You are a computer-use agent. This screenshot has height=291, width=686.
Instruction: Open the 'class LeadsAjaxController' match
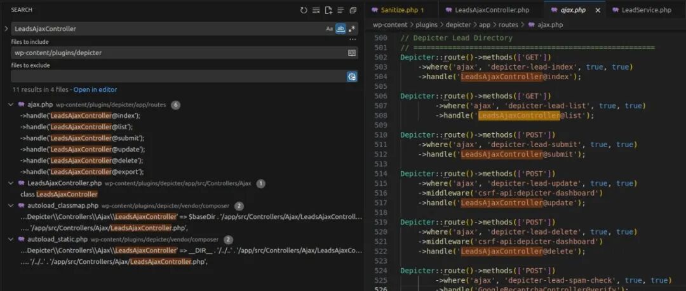click(59, 195)
